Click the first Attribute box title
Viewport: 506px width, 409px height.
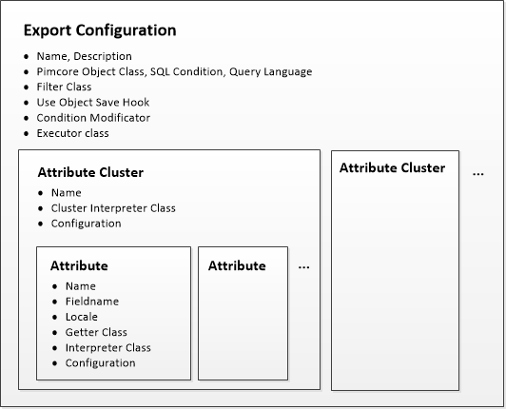pyautogui.click(x=79, y=265)
